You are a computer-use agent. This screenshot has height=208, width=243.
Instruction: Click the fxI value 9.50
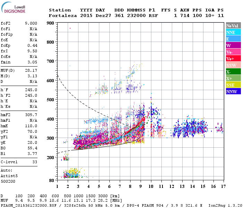click(32, 51)
